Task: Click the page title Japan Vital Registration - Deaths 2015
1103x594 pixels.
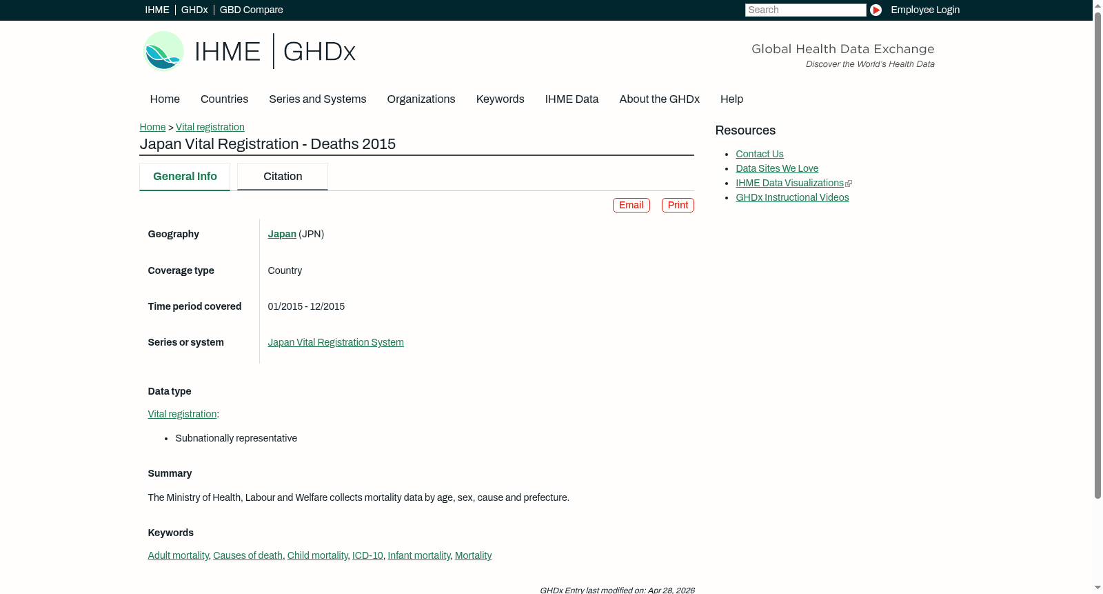Action: [267, 144]
